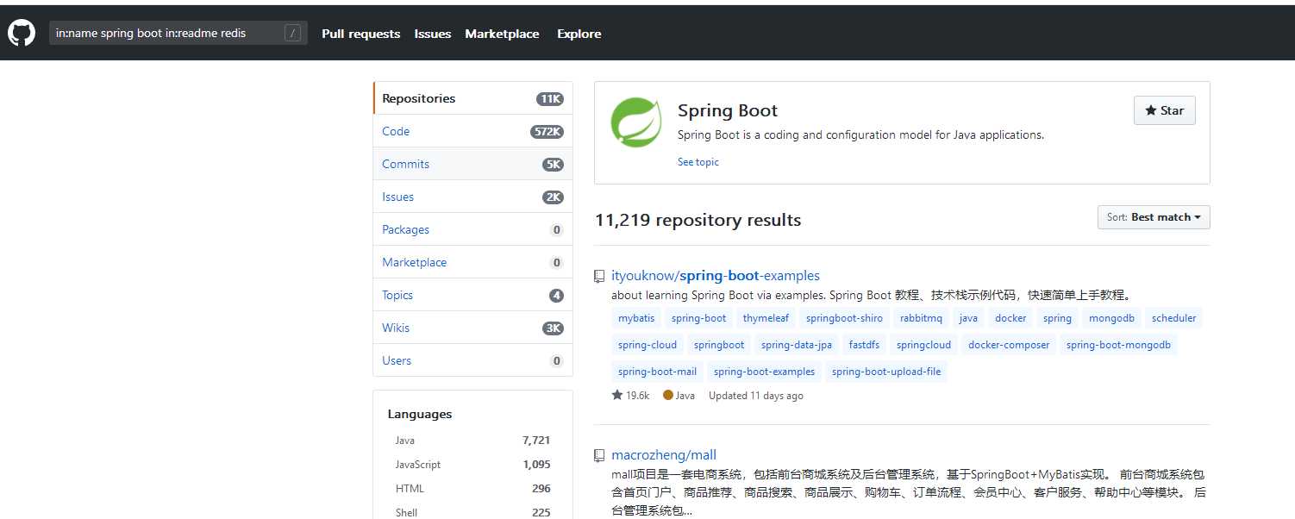Screen dimensions: 1295x519
Task: Go to Marketplace in the top navigation
Action: 502,34
